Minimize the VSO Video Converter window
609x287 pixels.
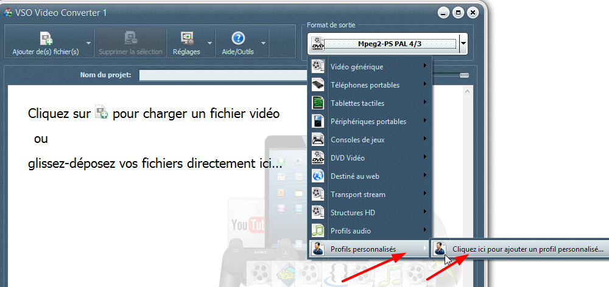pyautogui.click(x=443, y=13)
